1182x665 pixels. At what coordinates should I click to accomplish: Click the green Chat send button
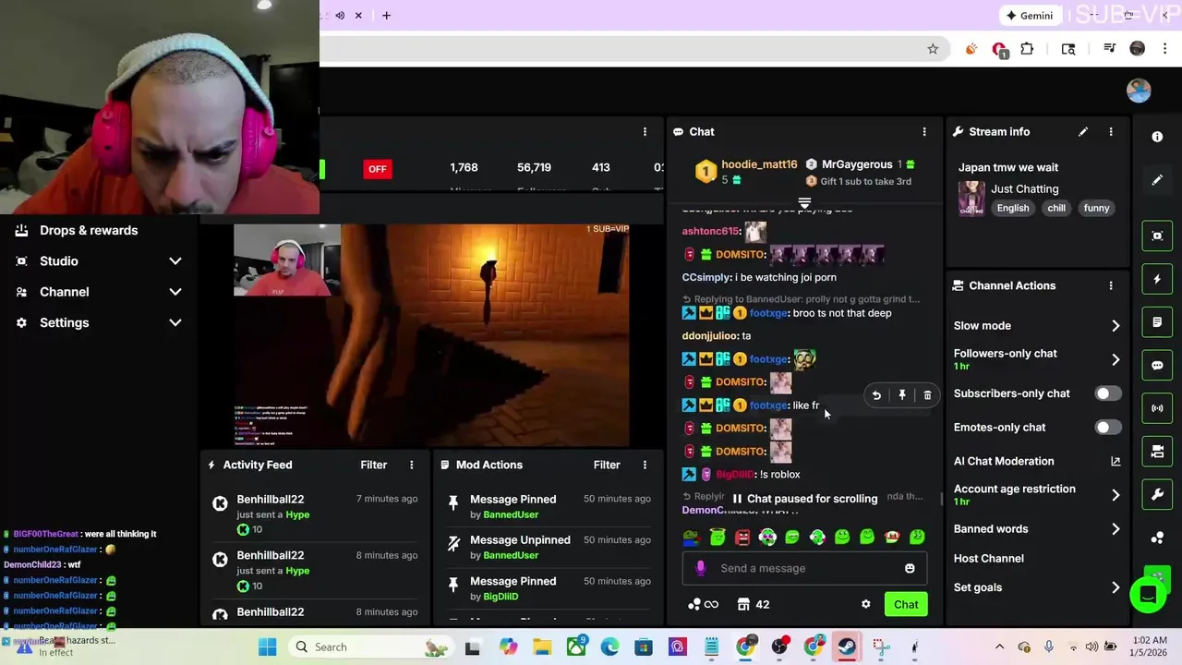point(906,605)
